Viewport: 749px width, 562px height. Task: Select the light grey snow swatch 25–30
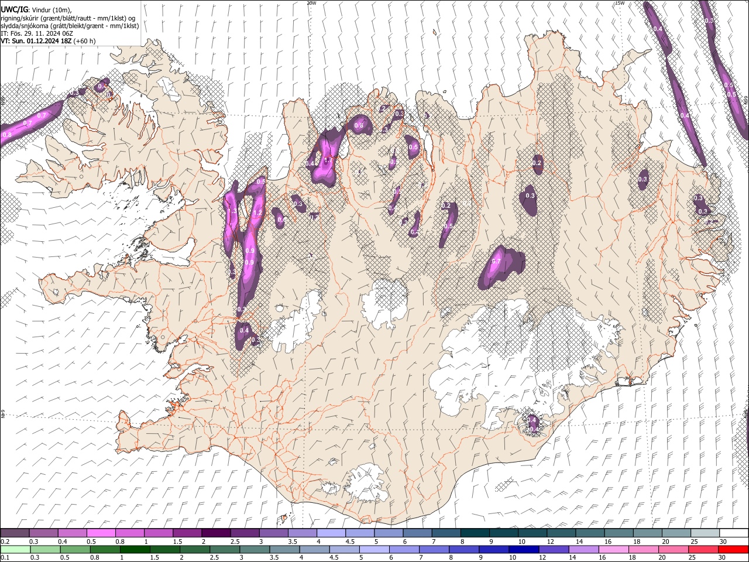tap(705, 533)
